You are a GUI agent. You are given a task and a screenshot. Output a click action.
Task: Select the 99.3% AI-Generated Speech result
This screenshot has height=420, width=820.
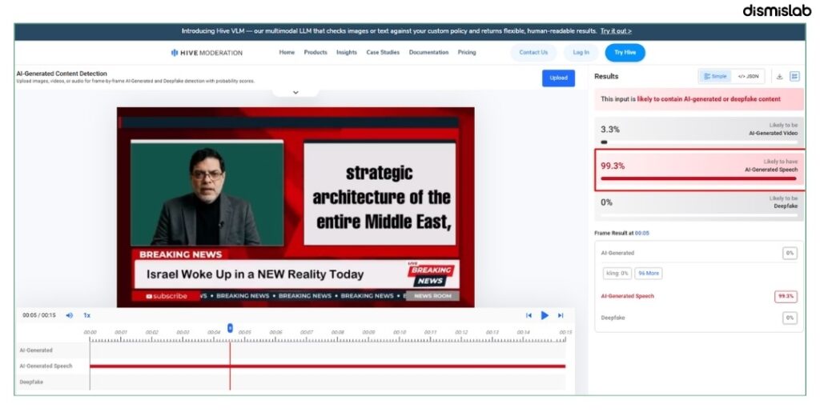698,170
